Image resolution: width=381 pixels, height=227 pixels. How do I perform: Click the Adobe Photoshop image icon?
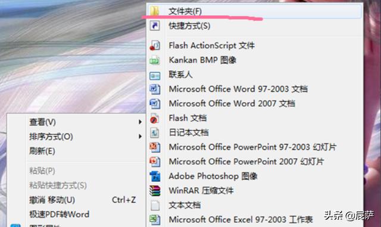(155, 176)
